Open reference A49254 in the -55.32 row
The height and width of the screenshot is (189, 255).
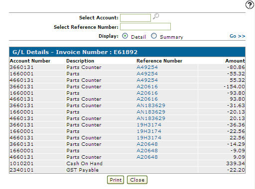(147, 73)
